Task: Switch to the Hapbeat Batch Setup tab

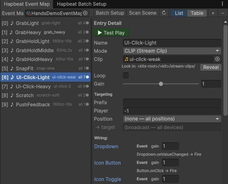Action: pyautogui.click(x=81, y=4)
